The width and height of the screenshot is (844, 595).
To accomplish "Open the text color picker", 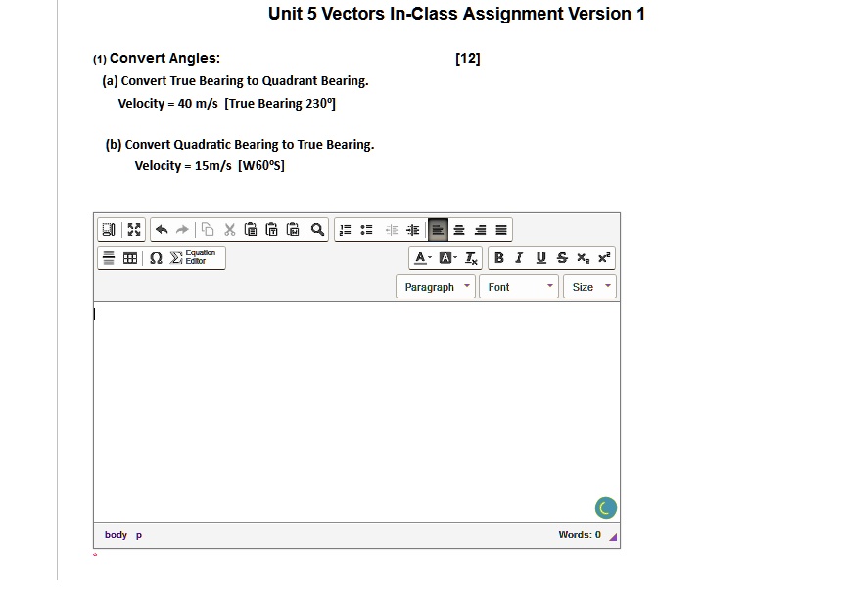I will point(419,257).
